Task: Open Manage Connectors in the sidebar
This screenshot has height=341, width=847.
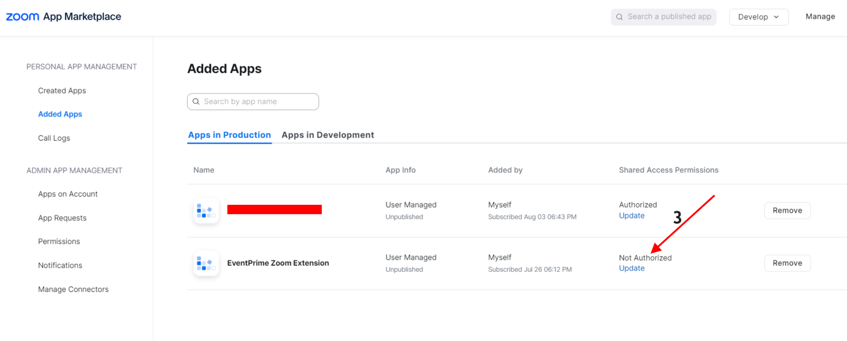Action: [x=73, y=289]
